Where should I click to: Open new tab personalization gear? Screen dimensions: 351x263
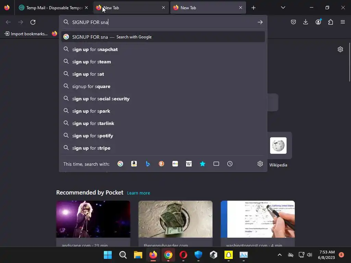(340, 49)
